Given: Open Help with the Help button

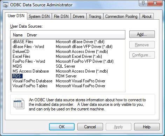Looking at the screenshot, I should click(147, 127).
